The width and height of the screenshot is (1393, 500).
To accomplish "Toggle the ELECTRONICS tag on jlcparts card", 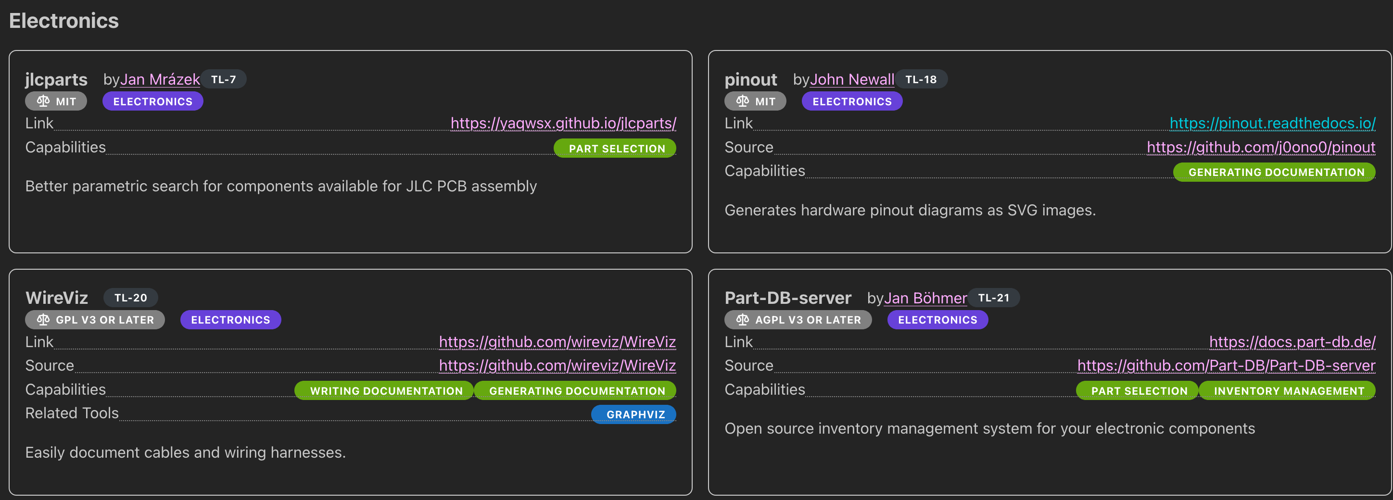I will point(152,101).
